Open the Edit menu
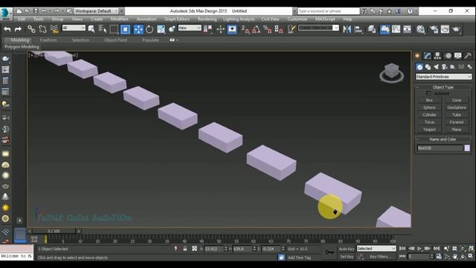476x268 pixels. pos(22,19)
